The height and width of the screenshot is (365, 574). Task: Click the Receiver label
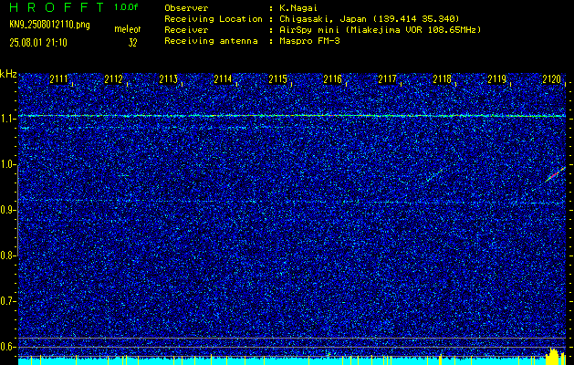click(x=186, y=29)
